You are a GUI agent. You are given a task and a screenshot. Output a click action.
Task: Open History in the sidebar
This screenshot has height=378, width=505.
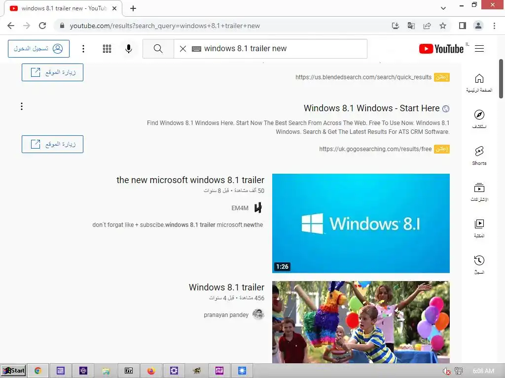tap(479, 264)
